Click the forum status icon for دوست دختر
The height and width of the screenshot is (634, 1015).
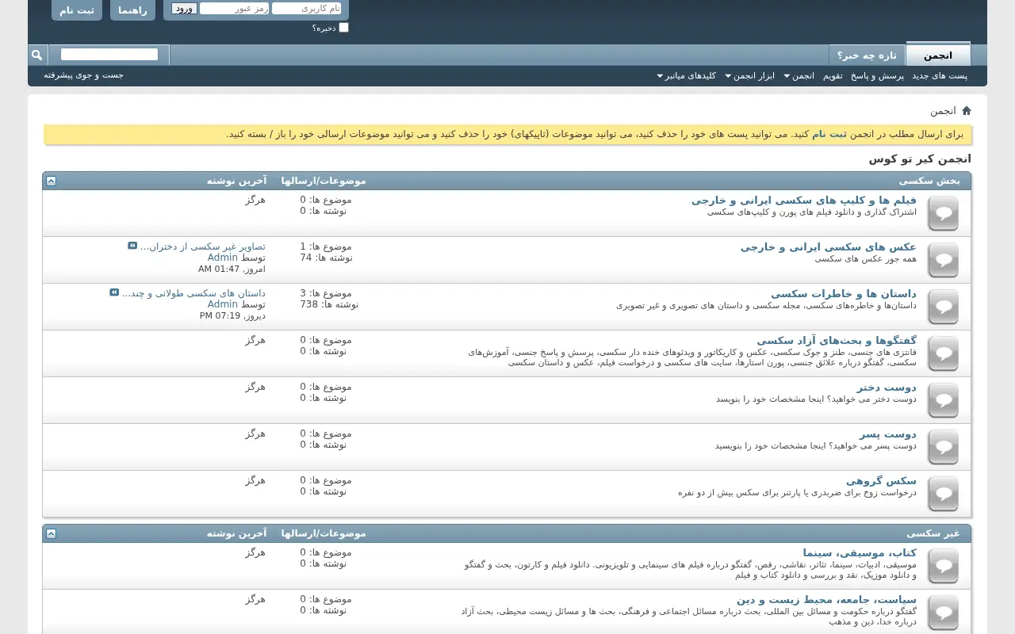point(944,401)
